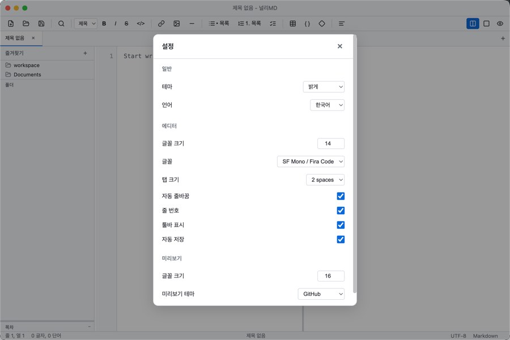Toggle the 줄 번호 checkbox

click(341, 210)
